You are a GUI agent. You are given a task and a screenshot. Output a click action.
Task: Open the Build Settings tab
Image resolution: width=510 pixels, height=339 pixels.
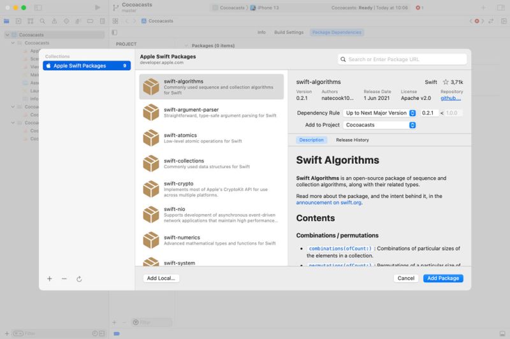pyautogui.click(x=289, y=32)
